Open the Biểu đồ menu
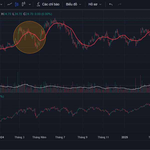 71,4
